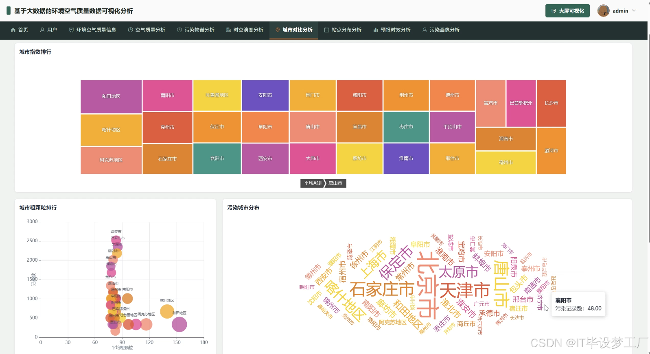Click the admin avatar picture
Screen dimensions: 650x354
point(603,11)
